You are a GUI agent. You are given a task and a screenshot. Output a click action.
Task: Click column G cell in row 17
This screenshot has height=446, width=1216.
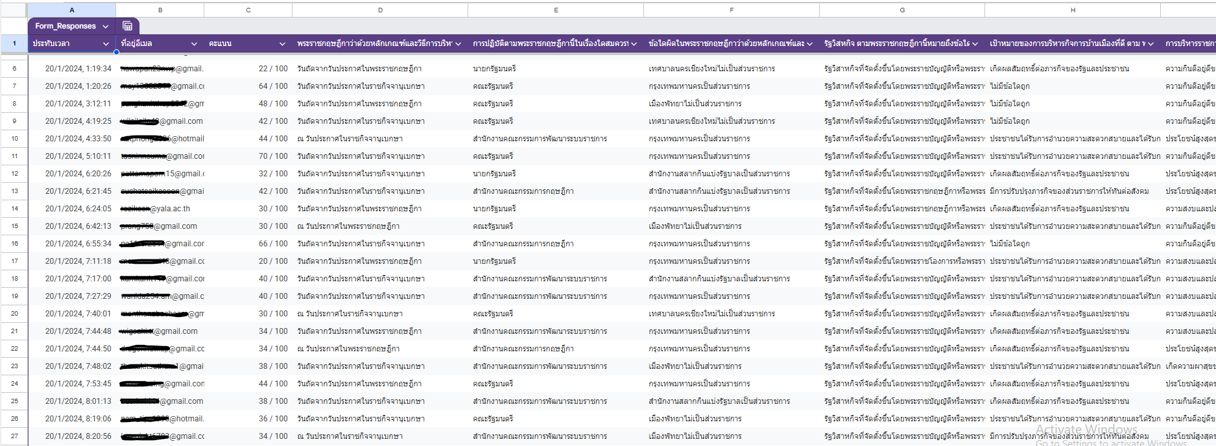coord(902,261)
